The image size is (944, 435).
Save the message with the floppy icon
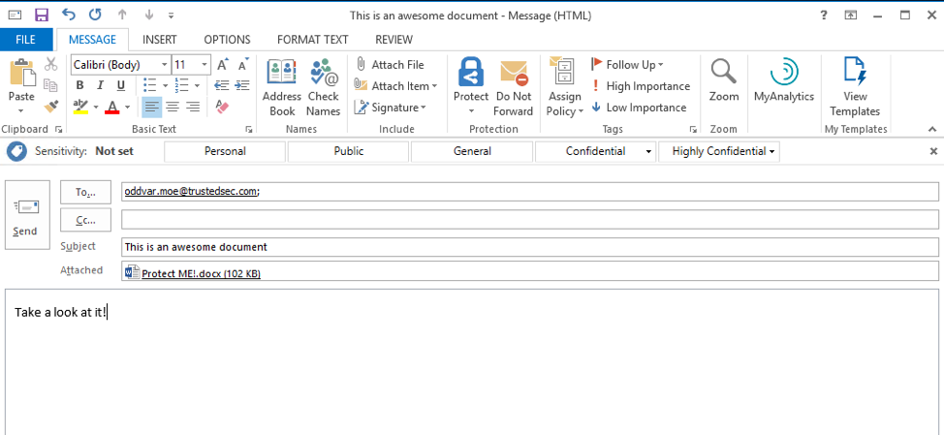pos(42,16)
